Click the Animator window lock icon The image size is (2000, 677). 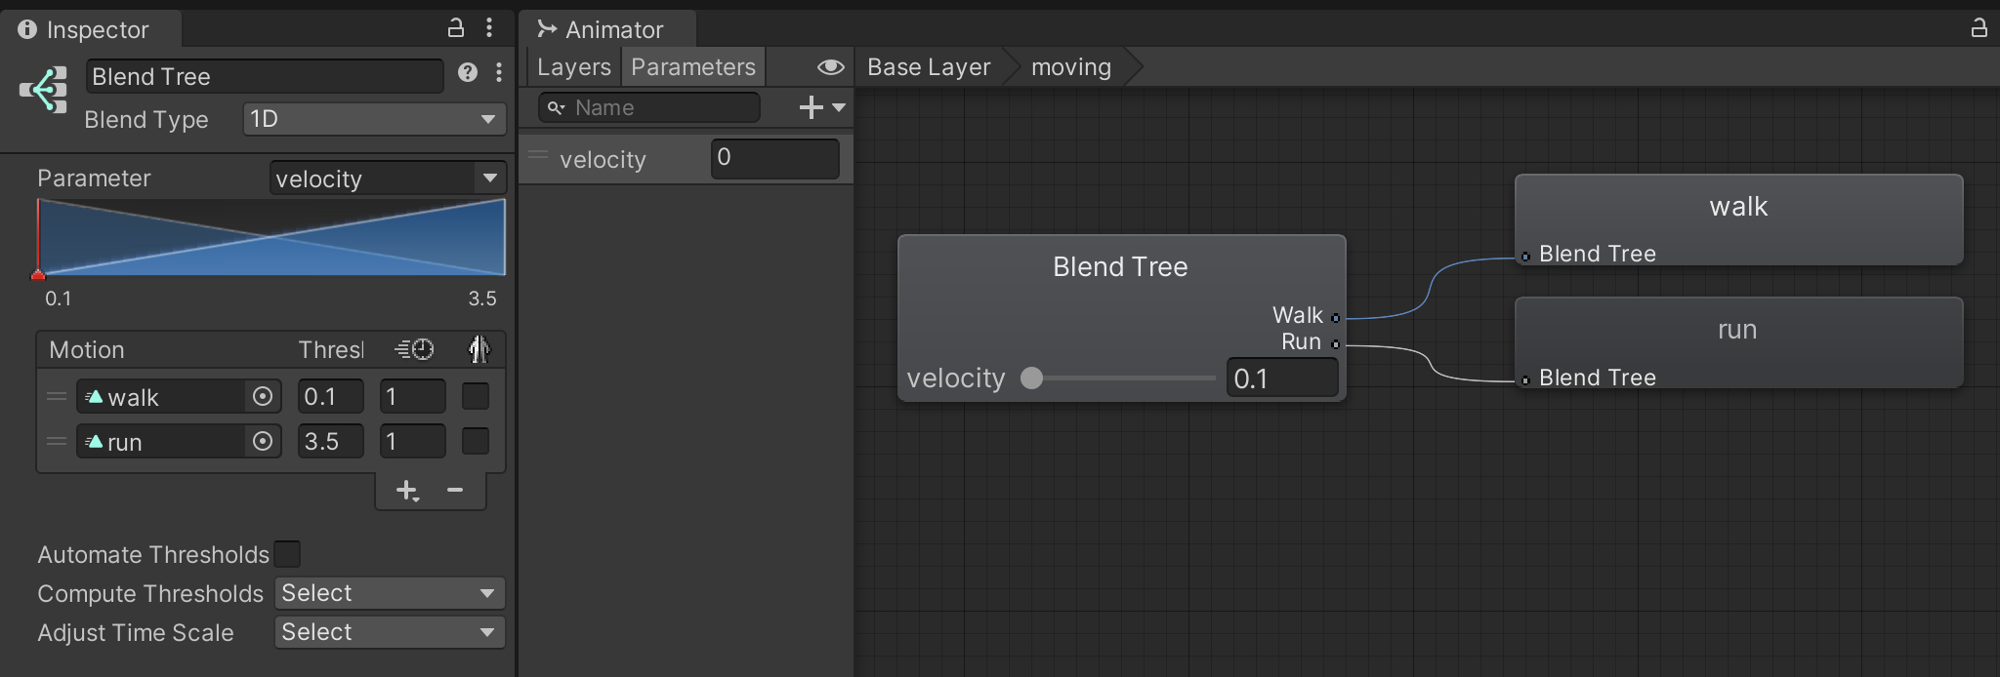(1979, 28)
